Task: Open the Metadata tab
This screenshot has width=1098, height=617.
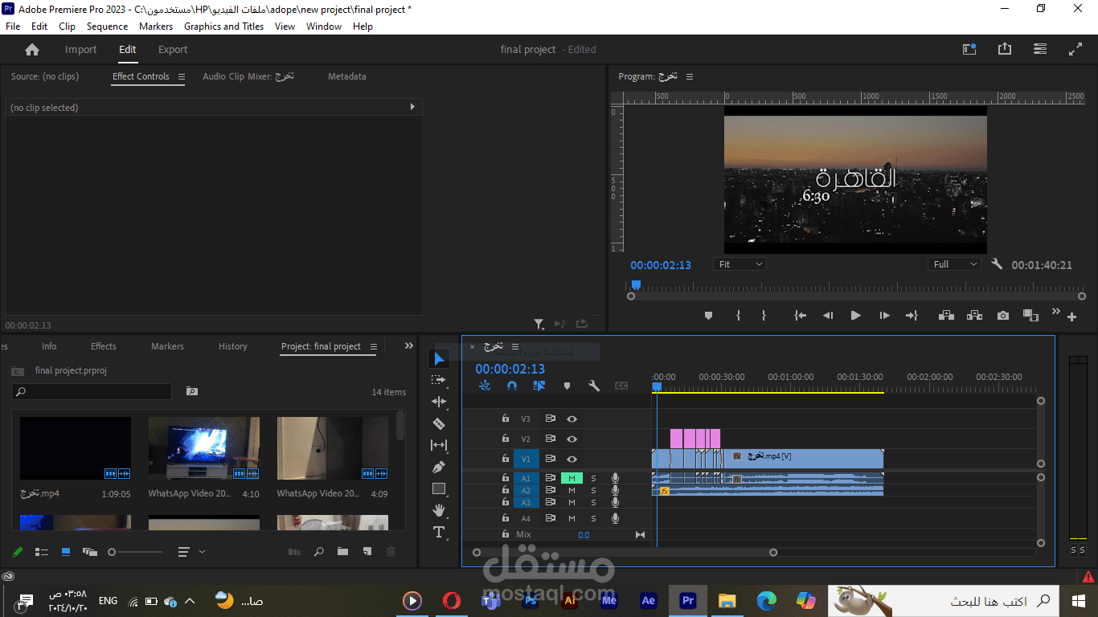Action: (x=347, y=77)
